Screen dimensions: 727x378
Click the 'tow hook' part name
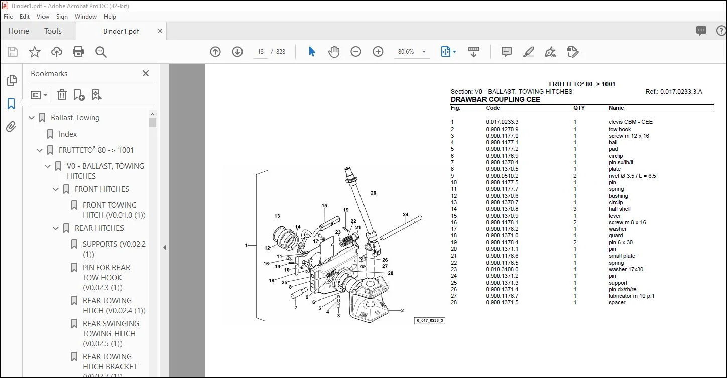620,129
